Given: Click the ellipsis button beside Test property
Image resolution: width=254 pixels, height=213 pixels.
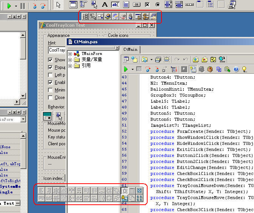Looking at the screenshot, I should tap(18, 203).
